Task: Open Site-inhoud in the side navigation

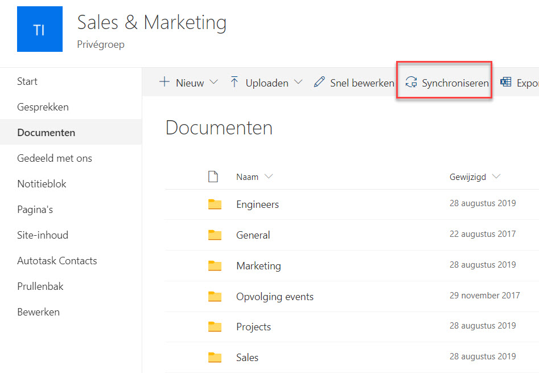Action: coord(43,235)
